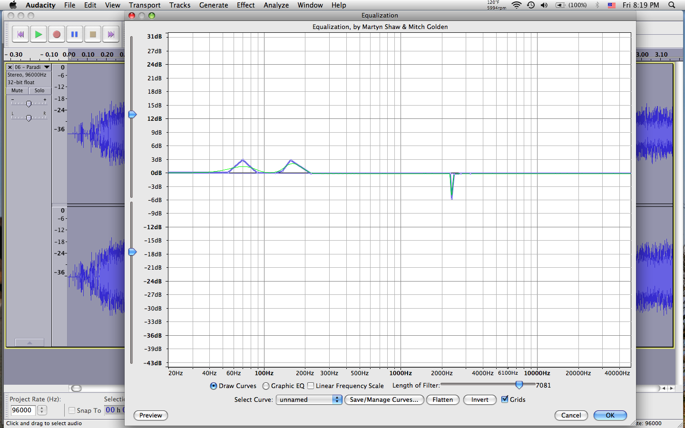Click the Stop transport button
The height and width of the screenshot is (428, 685).
tap(93, 34)
